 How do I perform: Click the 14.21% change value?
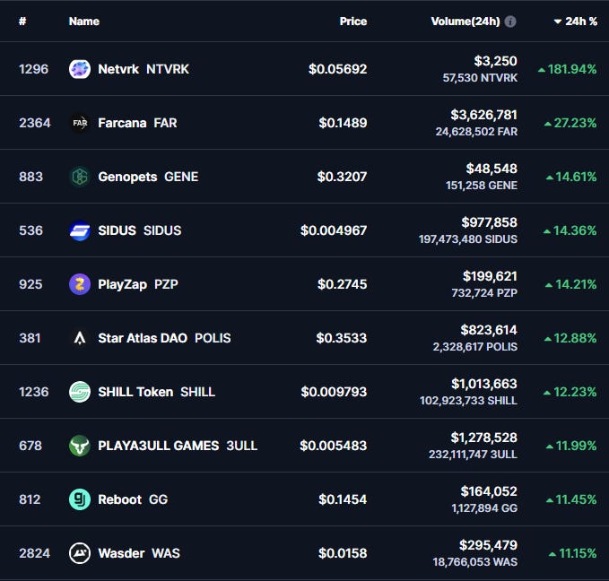pos(577,284)
